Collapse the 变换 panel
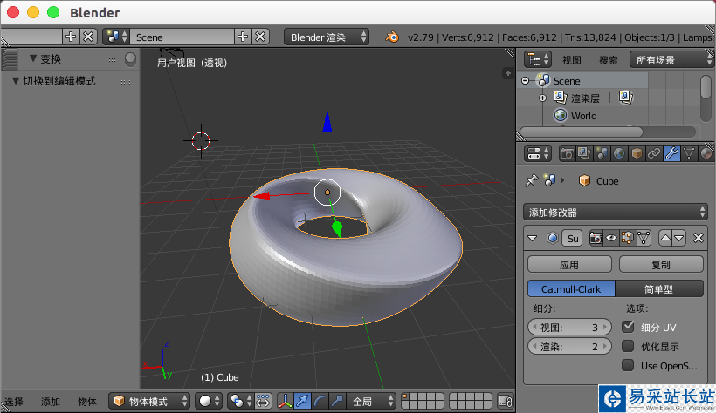Image resolution: width=716 pixels, height=413 pixels. coord(33,58)
